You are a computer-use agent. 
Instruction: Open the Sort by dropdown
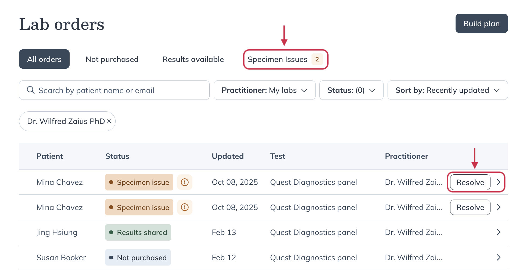tap(447, 90)
